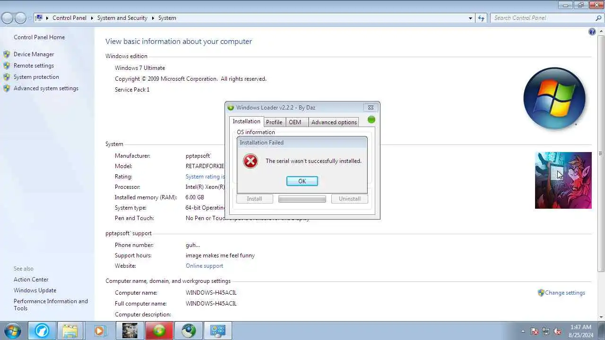Click the green status indicator in Windows Loader
This screenshot has height=340, width=605.
point(371,120)
